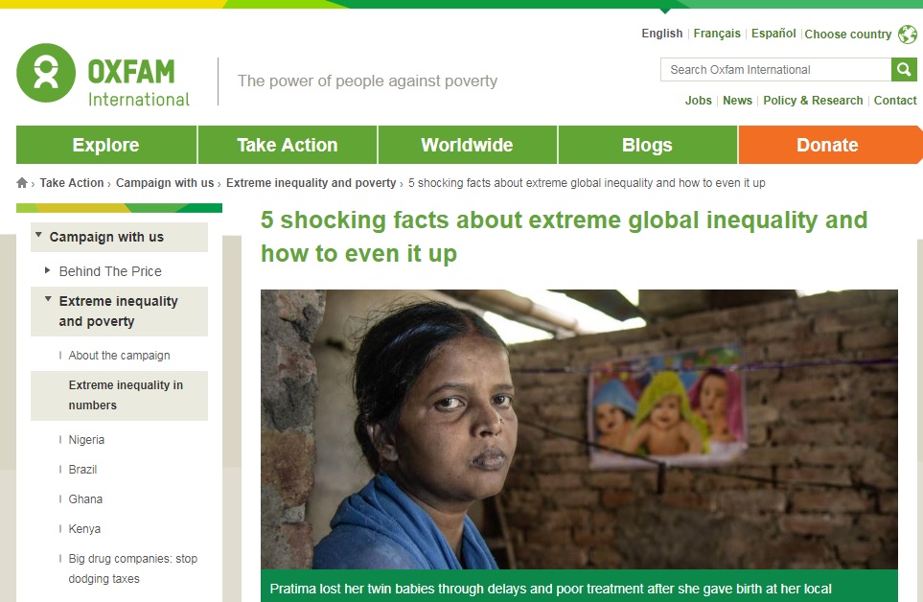Collapse the Campaign with us section arrow
Image resolution: width=923 pixels, height=602 pixels.
[x=39, y=236]
